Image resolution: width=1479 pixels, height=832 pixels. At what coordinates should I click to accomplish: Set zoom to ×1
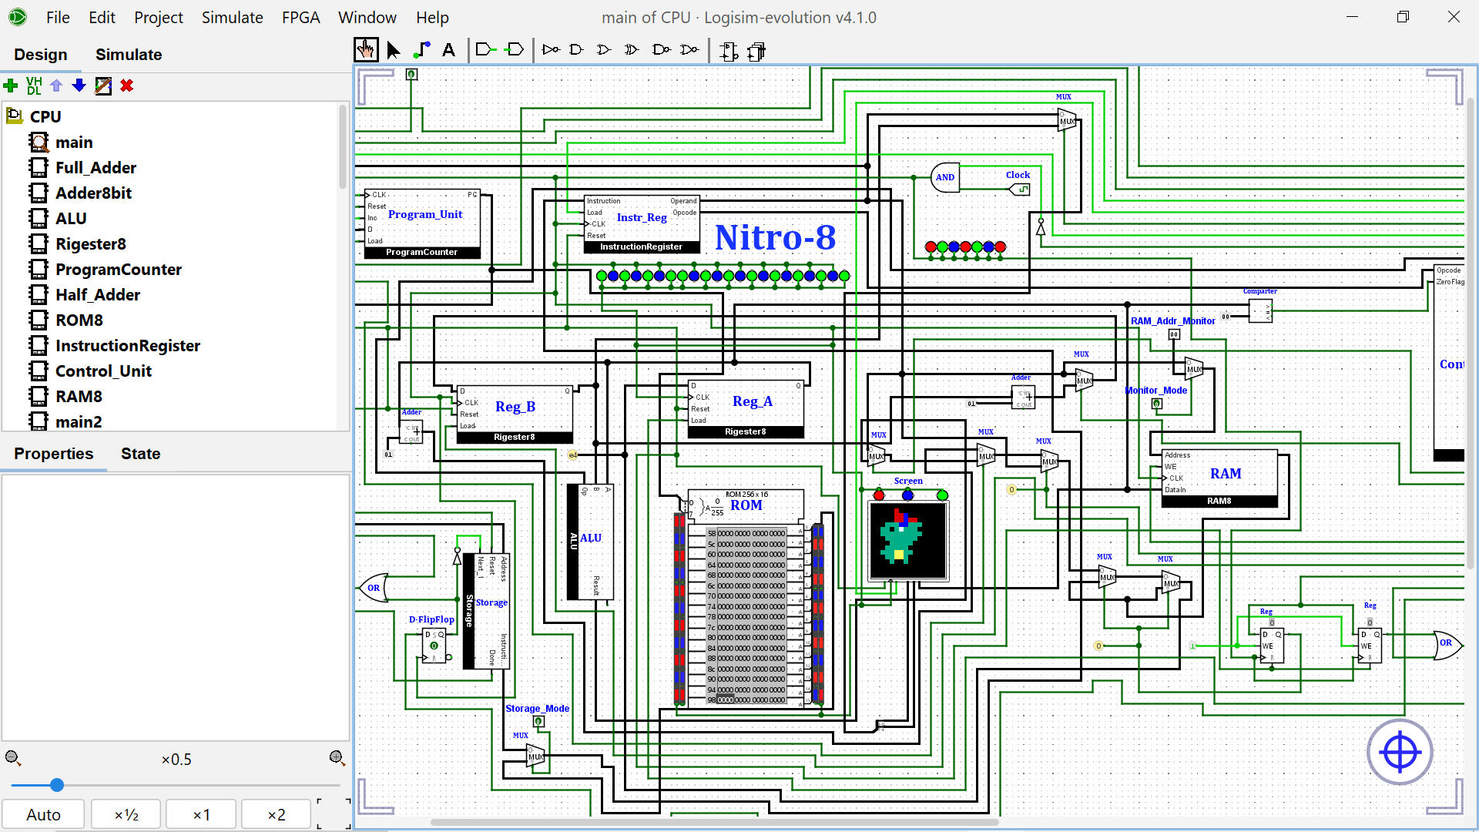click(x=202, y=814)
